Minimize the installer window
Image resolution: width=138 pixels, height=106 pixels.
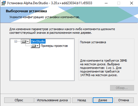(106, 3)
